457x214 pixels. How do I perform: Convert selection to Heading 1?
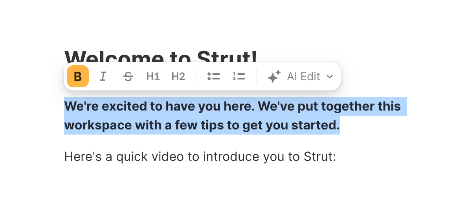click(153, 76)
